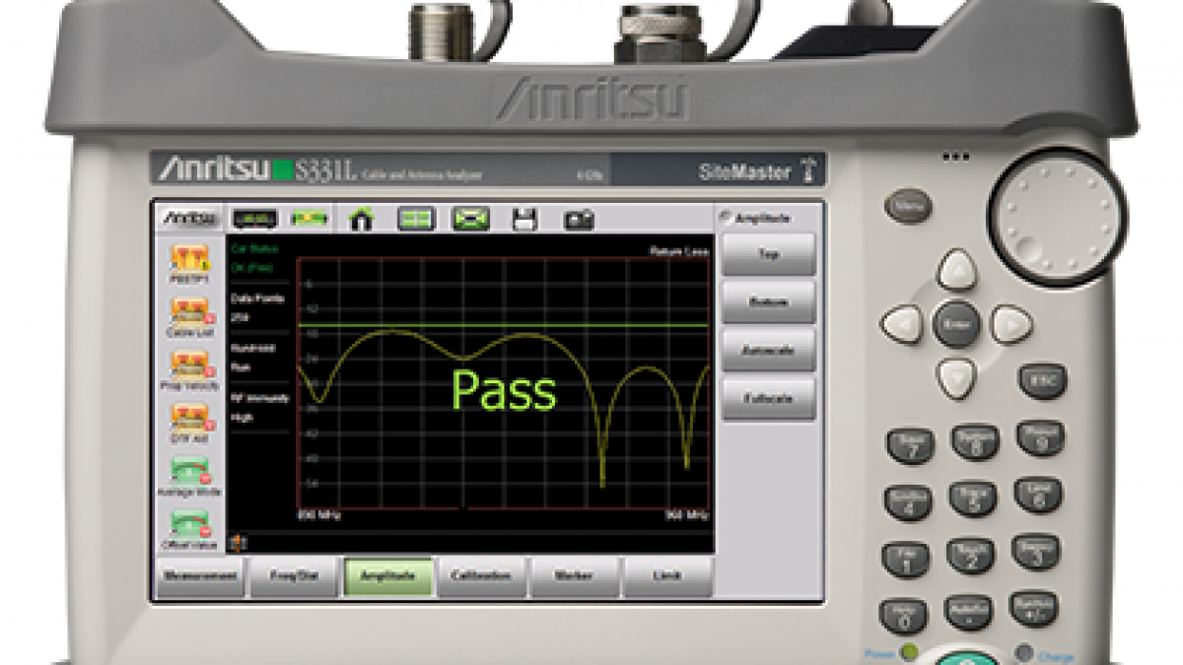Tap the battery status icon
Image resolution: width=1183 pixels, height=665 pixels.
(253, 218)
